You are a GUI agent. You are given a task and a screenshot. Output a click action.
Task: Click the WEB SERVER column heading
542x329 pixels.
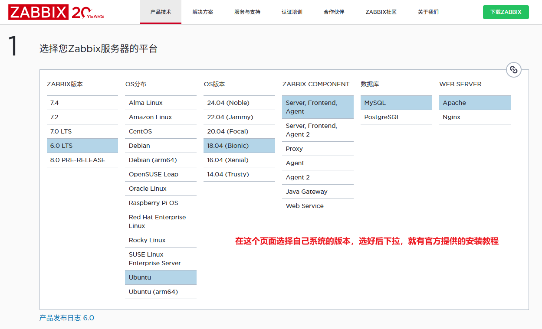(x=460, y=84)
